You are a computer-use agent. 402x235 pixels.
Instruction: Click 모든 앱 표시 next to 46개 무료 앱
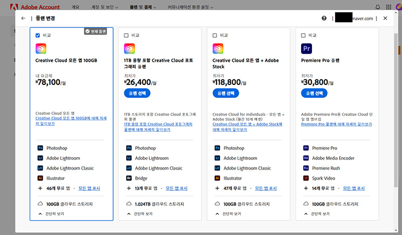point(89,188)
